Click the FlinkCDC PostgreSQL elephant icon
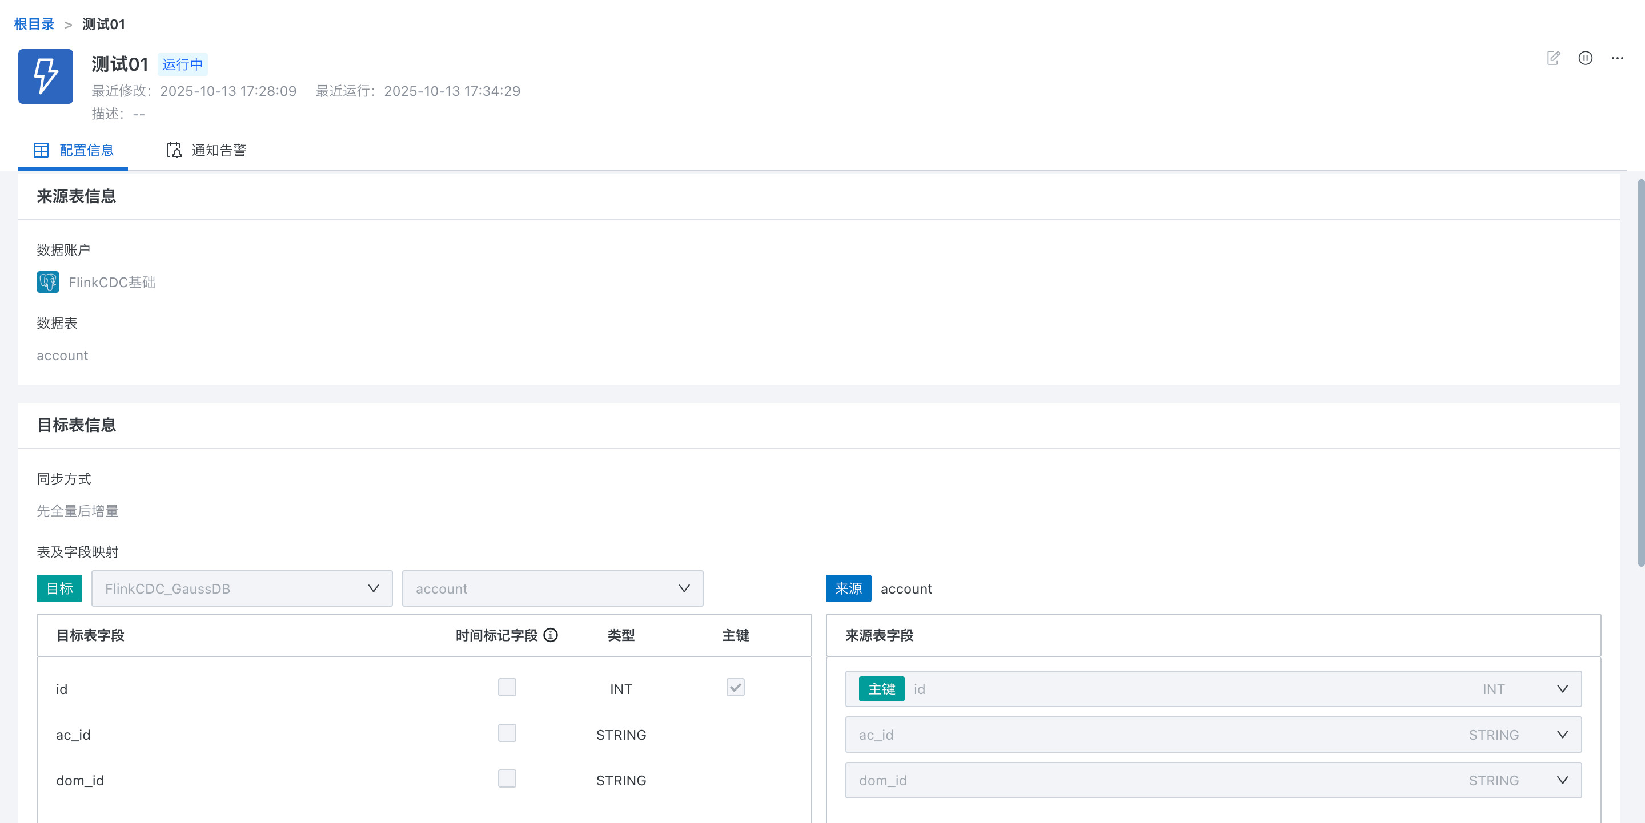Viewport: 1645px width, 823px height. point(48,282)
